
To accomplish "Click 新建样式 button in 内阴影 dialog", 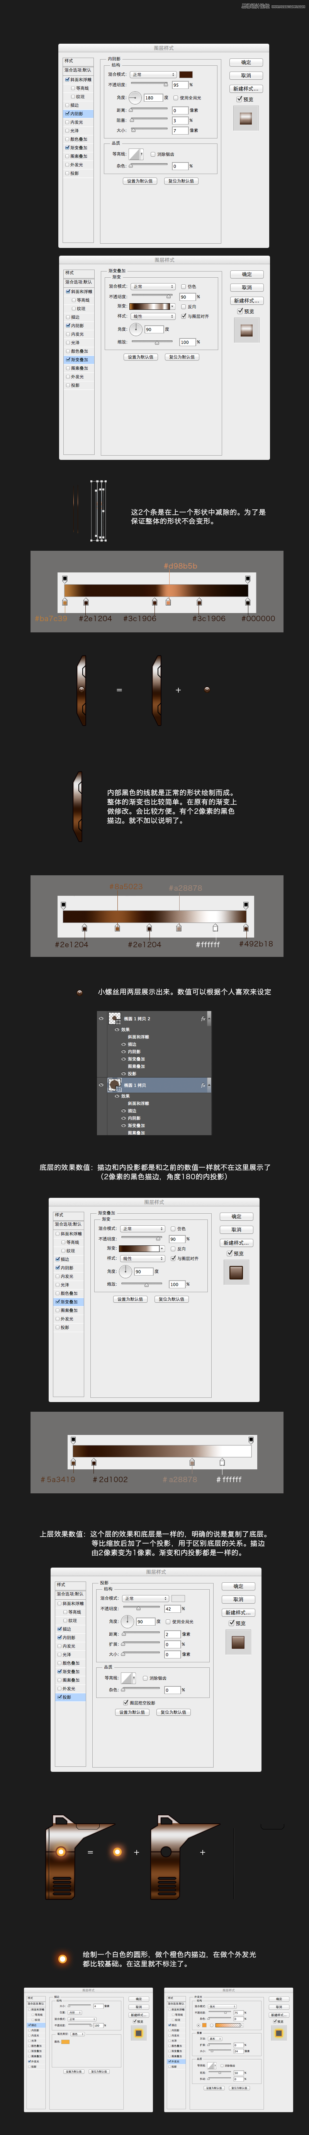I will pos(246,89).
